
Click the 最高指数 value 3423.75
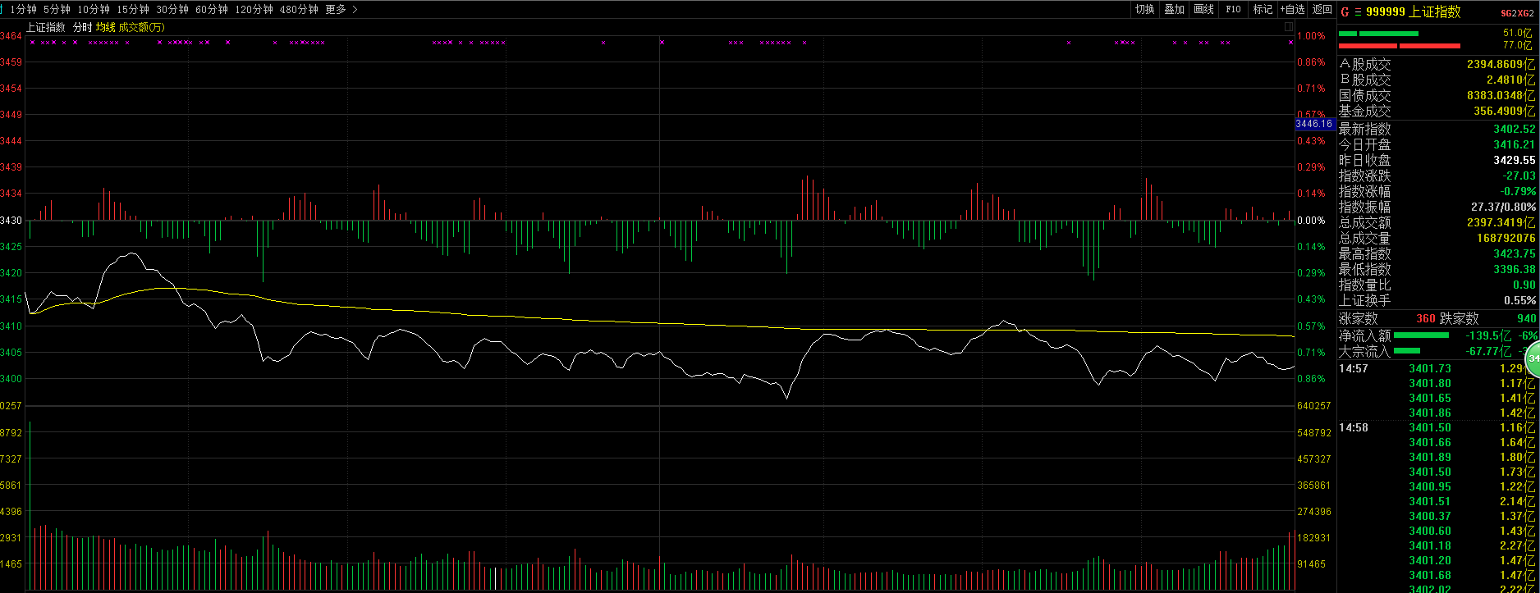pos(1515,253)
